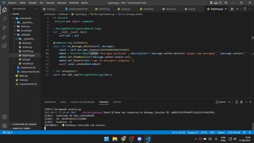Change indentation via Espaços: 4

(x=193, y=132)
